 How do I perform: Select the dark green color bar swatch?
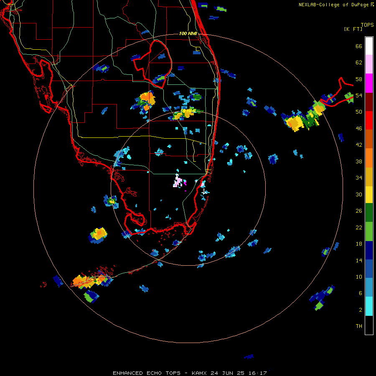369,213
